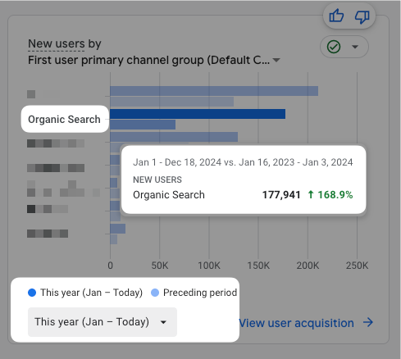Click the topmost this-year bar in chart

214,91
